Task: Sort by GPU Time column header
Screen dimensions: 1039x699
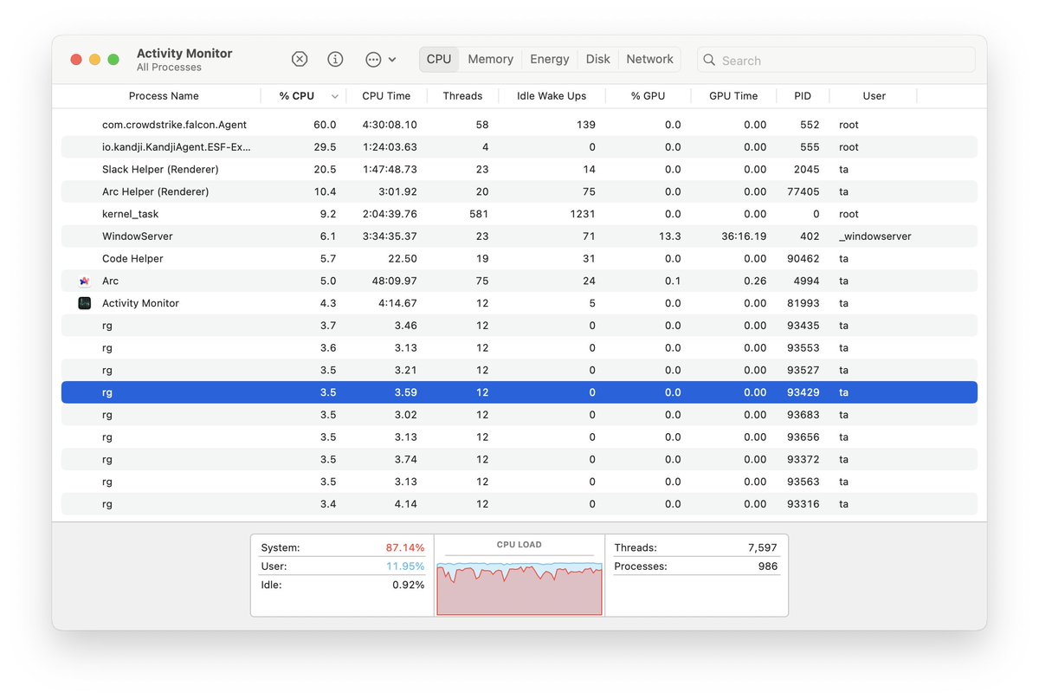Action: click(x=733, y=96)
